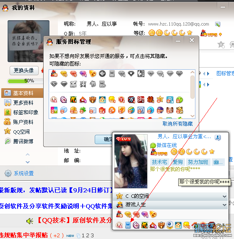This screenshot has width=234, height=239.
Task: Click the edit account icon beside 帐号
Action: click(218, 24)
